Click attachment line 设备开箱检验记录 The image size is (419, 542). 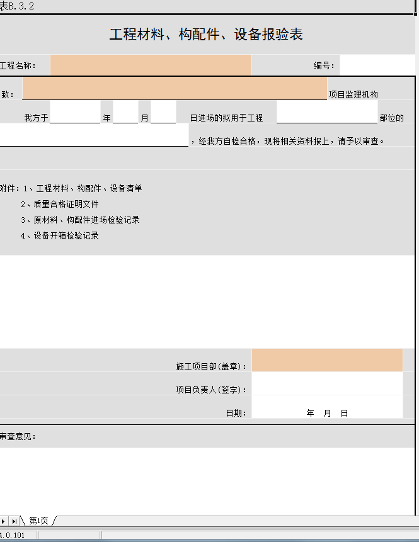pyautogui.click(x=59, y=235)
